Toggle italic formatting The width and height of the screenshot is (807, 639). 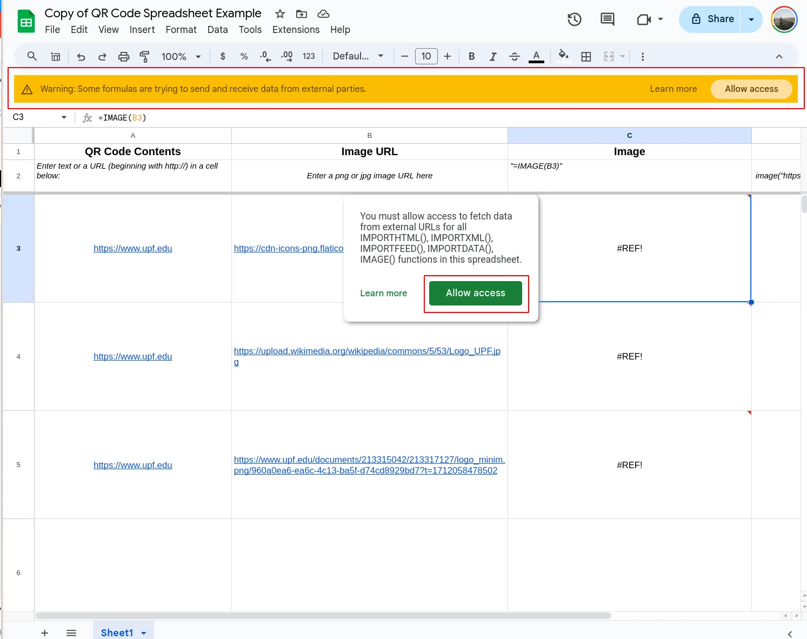493,56
